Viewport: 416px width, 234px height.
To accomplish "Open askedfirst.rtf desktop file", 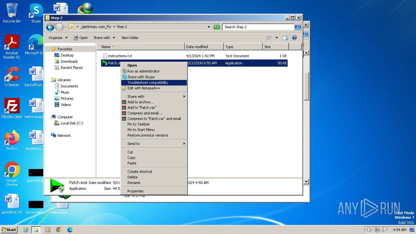I will [x=12, y=204].
